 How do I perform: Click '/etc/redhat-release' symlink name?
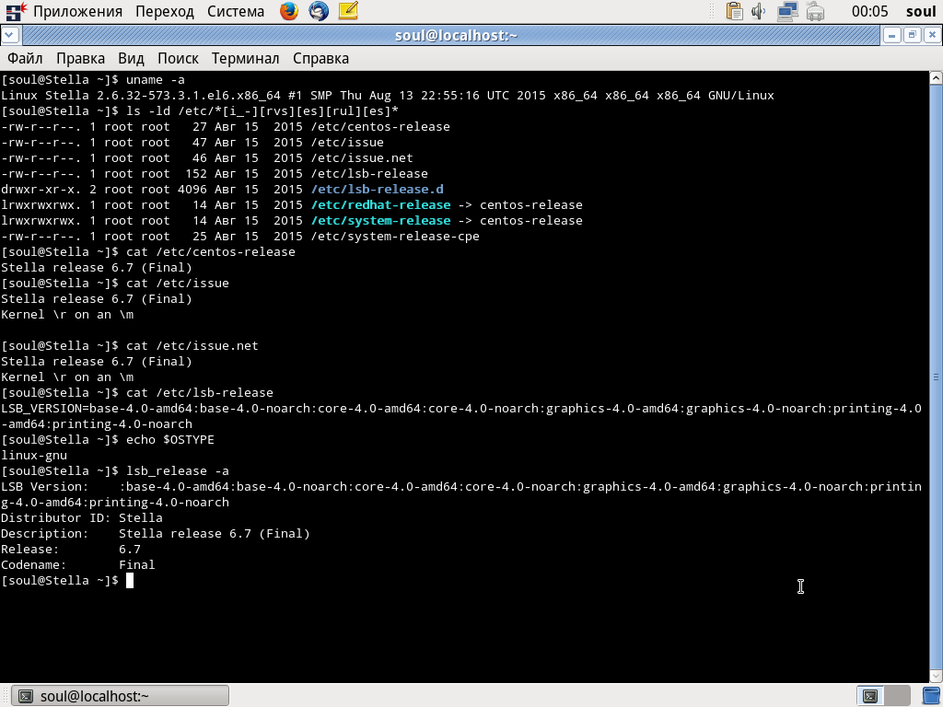[380, 205]
